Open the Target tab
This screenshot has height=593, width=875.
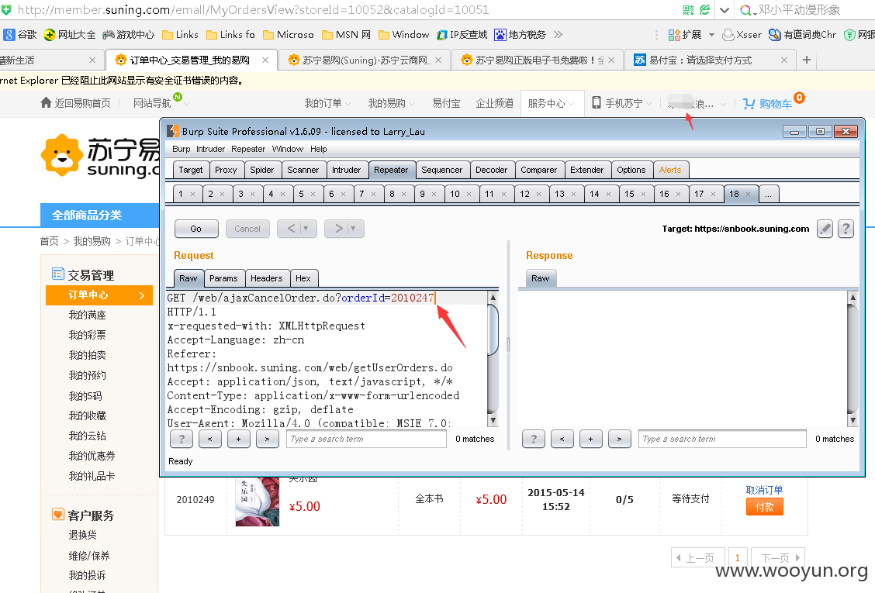pyautogui.click(x=190, y=170)
